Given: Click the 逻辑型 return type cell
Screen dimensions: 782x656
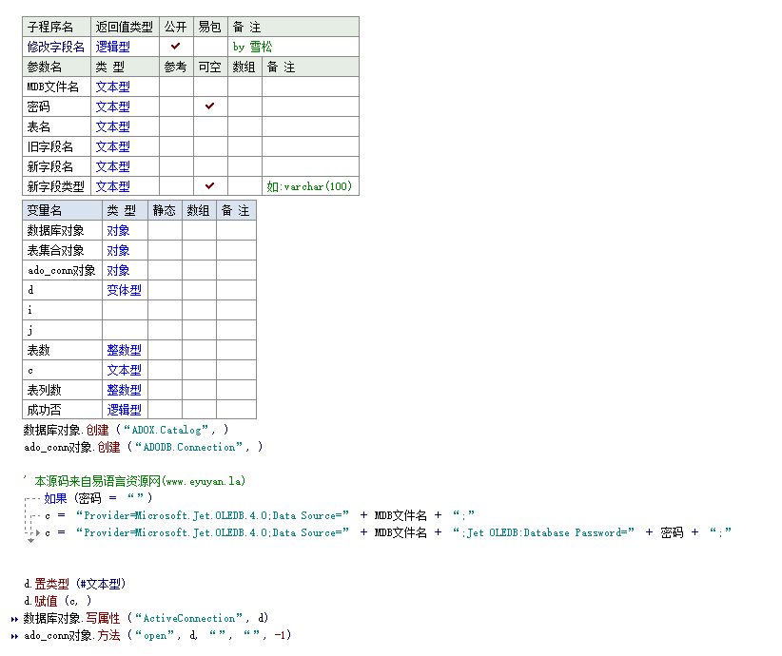Looking at the screenshot, I should pos(126,47).
